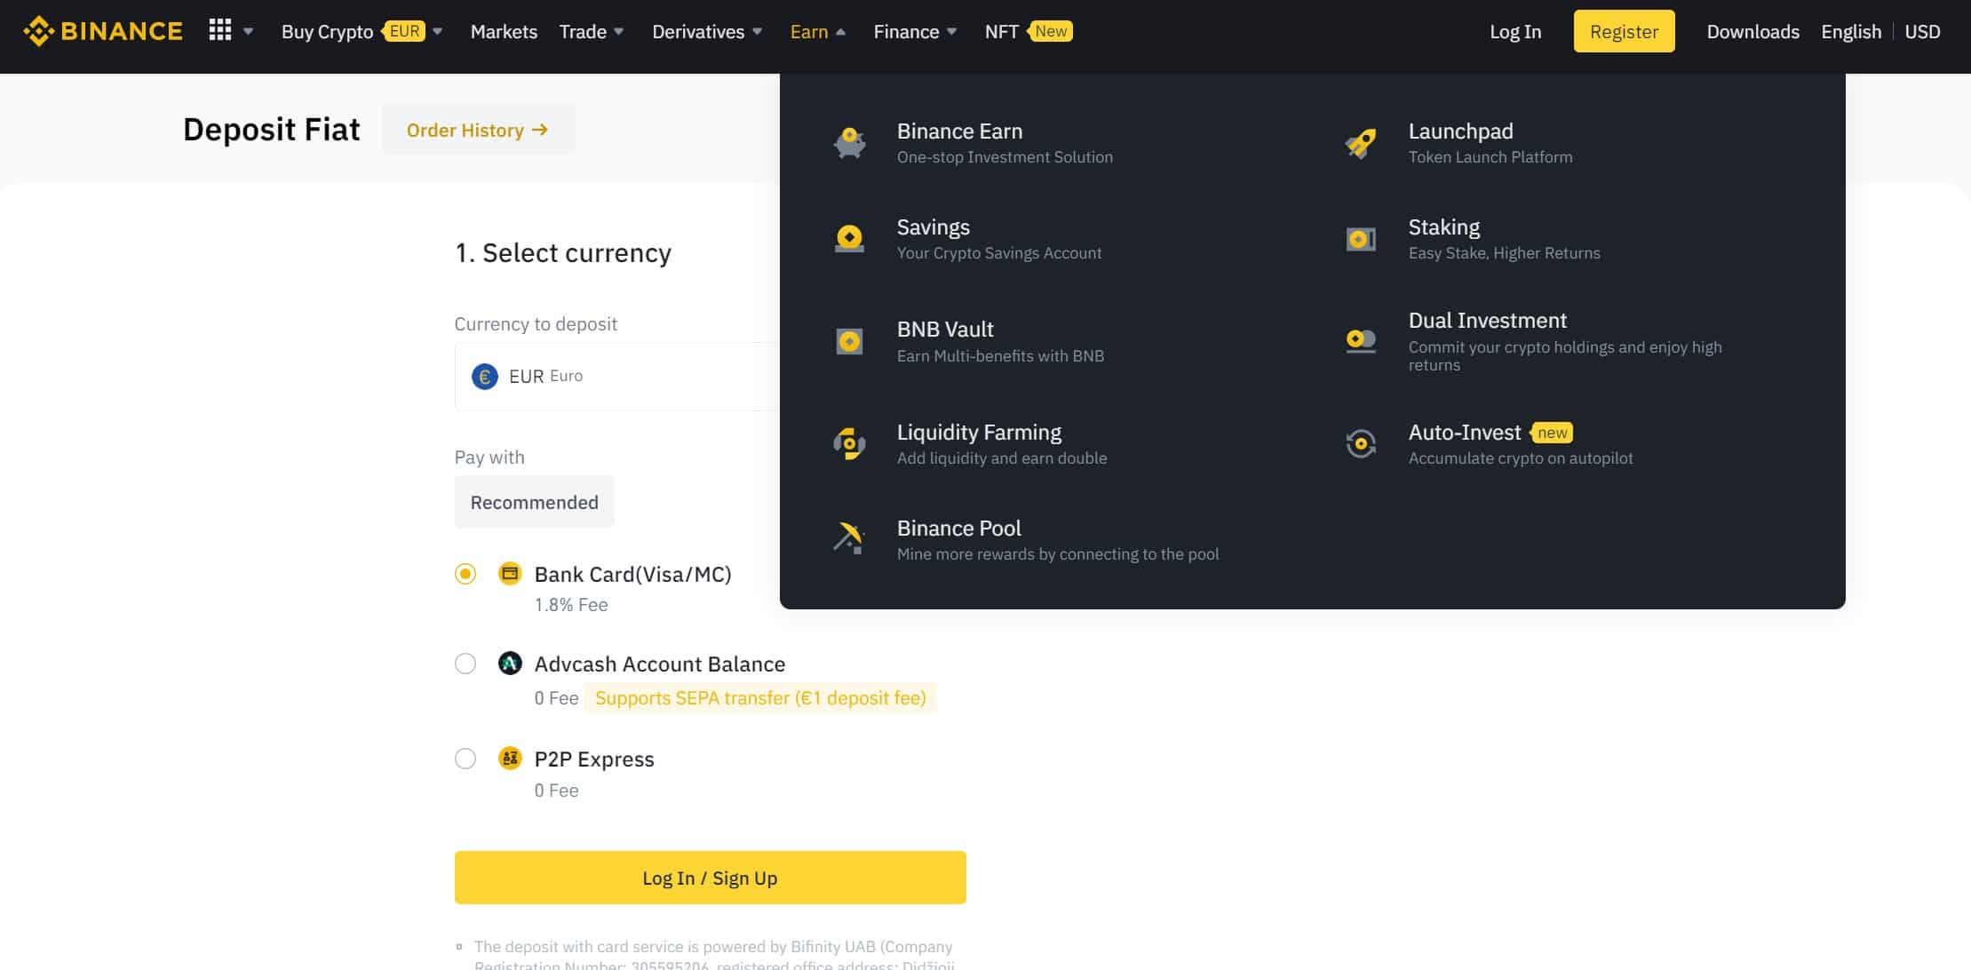1971x970 pixels.
Task: Open the Markets menu item
Action: (504, 32)
